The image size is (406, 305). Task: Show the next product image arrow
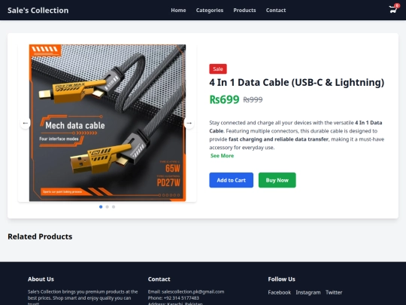click(x=189, y=124)
